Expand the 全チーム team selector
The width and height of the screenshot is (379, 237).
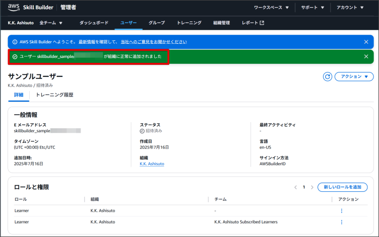(x=51, y=23)
